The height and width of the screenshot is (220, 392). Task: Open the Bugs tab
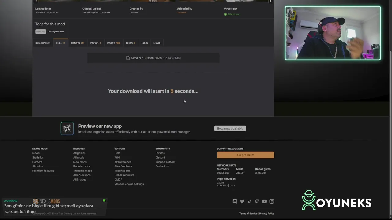pos(131,43)
